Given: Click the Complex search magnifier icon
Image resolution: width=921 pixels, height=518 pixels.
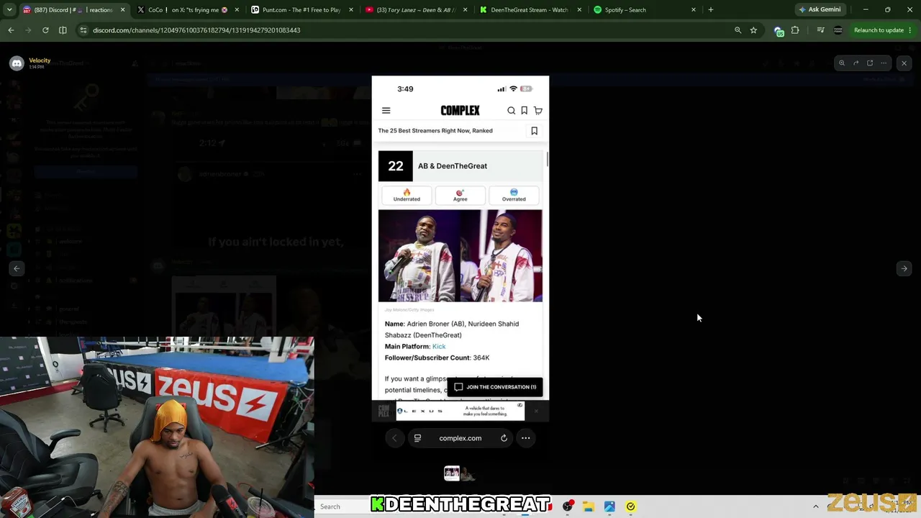Looking at the screenshot, I should point(511,111).
